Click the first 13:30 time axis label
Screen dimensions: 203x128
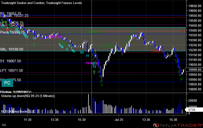click(55, 120)
